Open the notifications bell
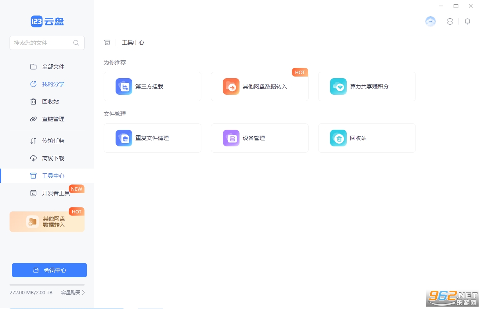 [467, 21]
